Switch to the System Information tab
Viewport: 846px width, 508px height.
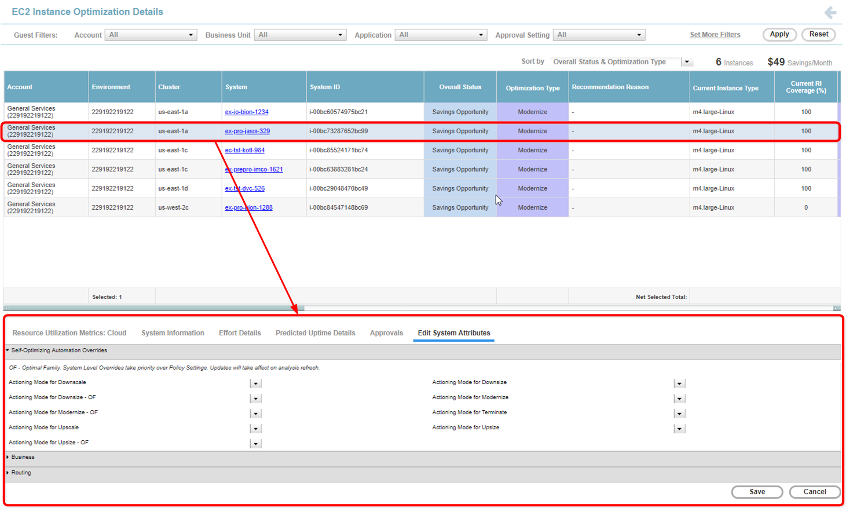click(x=173, y=333)
